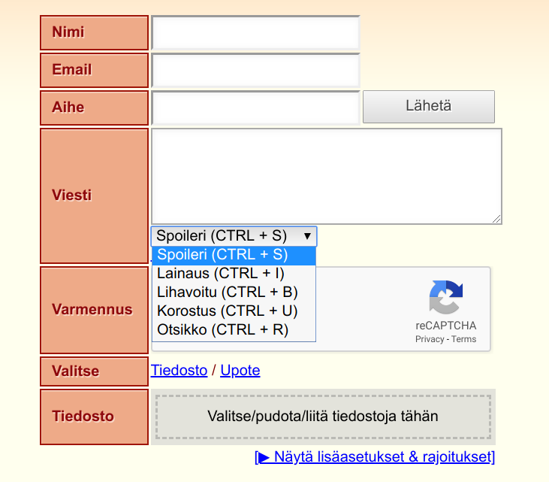Click into the Aihe subject field
549x482 pixels.
click(x=255, y=108)
